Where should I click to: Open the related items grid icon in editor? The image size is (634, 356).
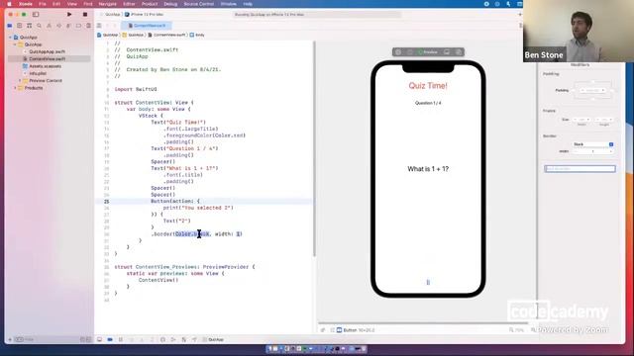click(x=99, y=26)
